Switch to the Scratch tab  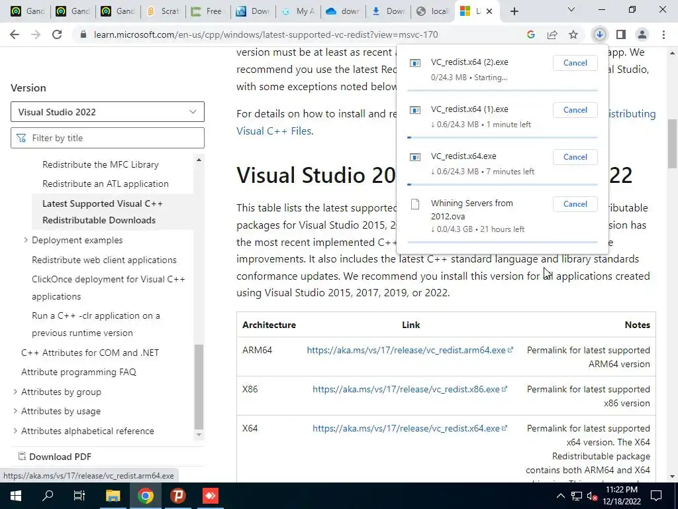[x=164, y=12]
